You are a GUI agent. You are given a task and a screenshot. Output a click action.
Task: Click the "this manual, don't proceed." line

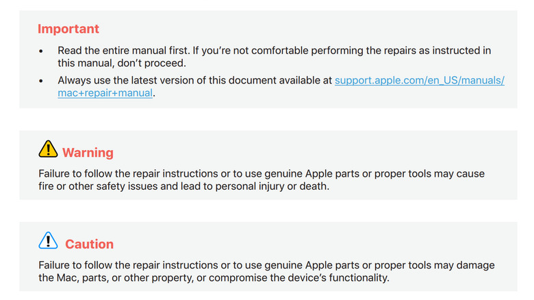122,64
